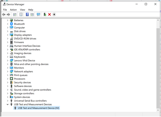Minimize the Device Manager window

tap(137, 4)
